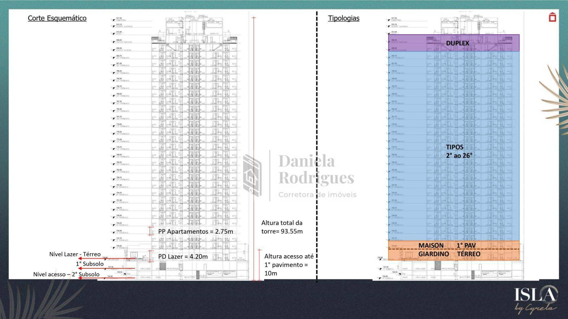The width and height of the screenshot is (568, 319).
Task: Click 'Altura acesso até 1° pavimento = 10m'
Action: [x=289, y=265]
